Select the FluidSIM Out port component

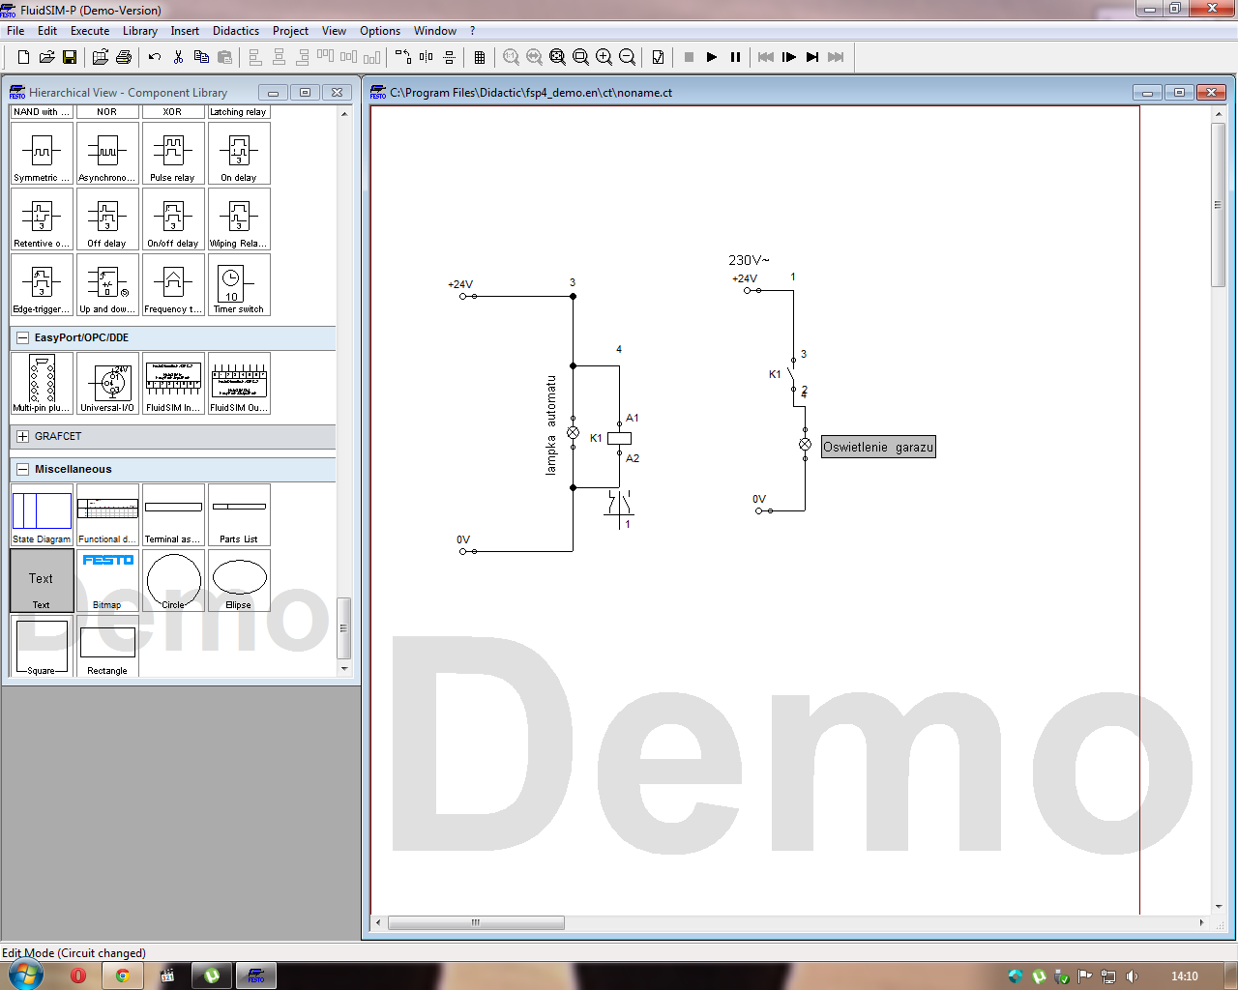pos(239,384)
